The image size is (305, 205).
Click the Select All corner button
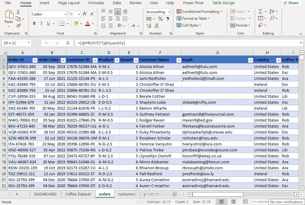click(x=4, y=53)
